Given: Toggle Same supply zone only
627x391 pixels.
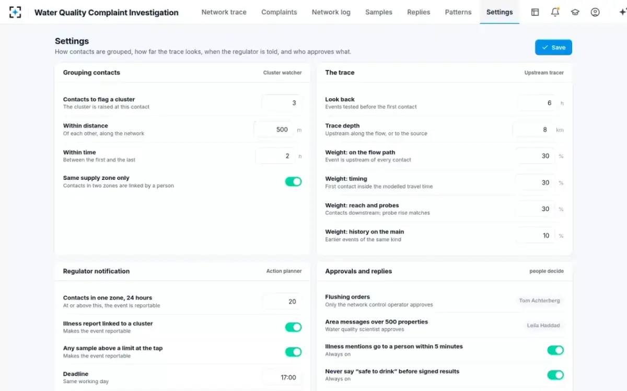Looking at the screenshot, I should pyautogui.click(x=293, y=181).
